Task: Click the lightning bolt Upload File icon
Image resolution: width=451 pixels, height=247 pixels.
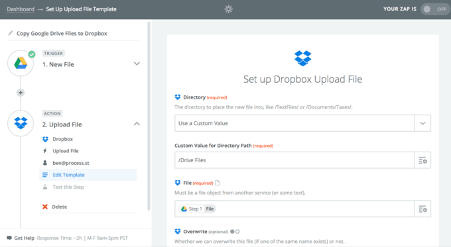Action: coord(45,151)
